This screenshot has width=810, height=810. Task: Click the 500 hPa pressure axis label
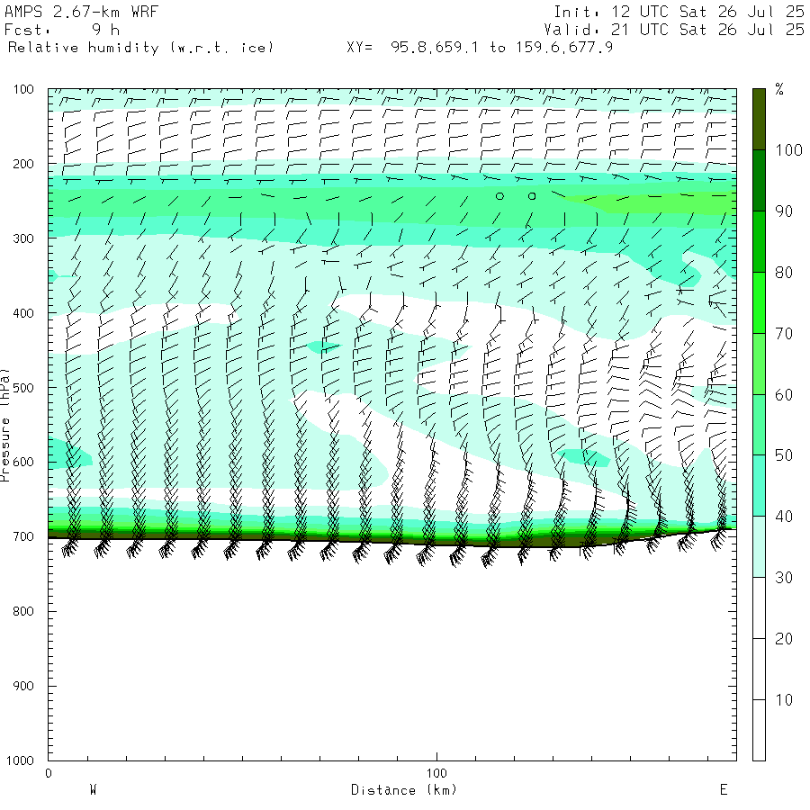(23, 387)
